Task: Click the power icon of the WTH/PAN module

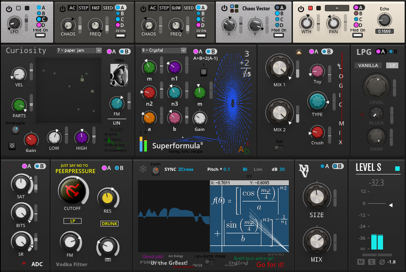Action: point(301,9)
